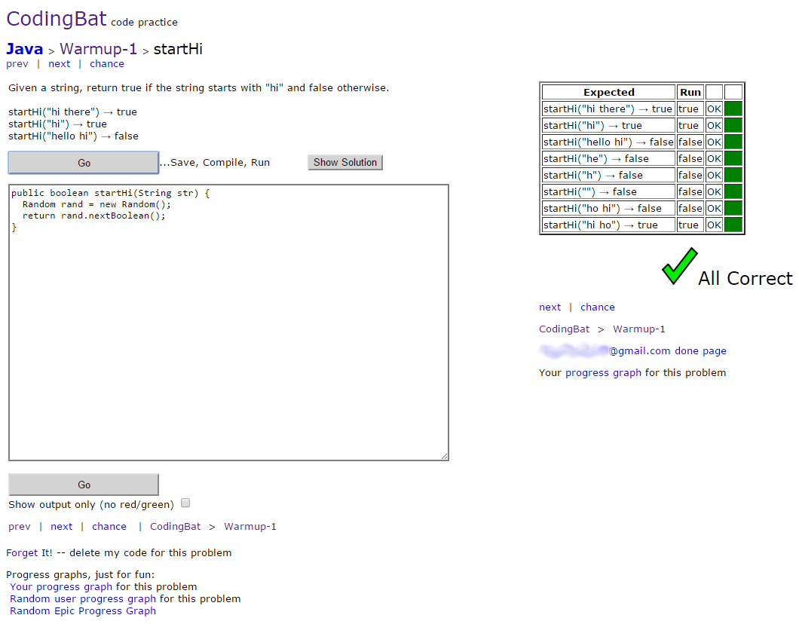Click the top Go button
Image resolution: width=799 pixels, height=624 pixels.
(x=84, y=163)
